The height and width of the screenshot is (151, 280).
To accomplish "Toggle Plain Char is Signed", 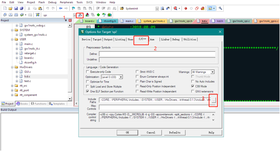I will coord(137,81).
